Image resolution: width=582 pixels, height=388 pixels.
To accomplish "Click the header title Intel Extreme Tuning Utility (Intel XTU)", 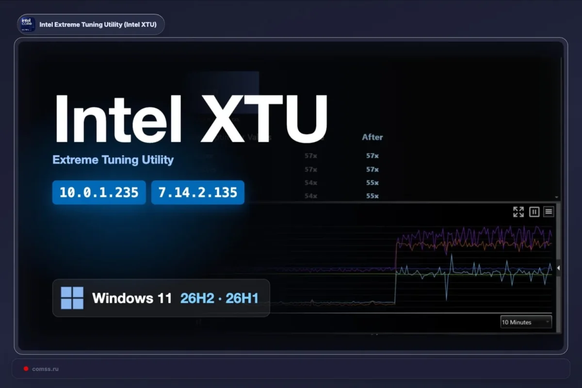I will (98, 25).
